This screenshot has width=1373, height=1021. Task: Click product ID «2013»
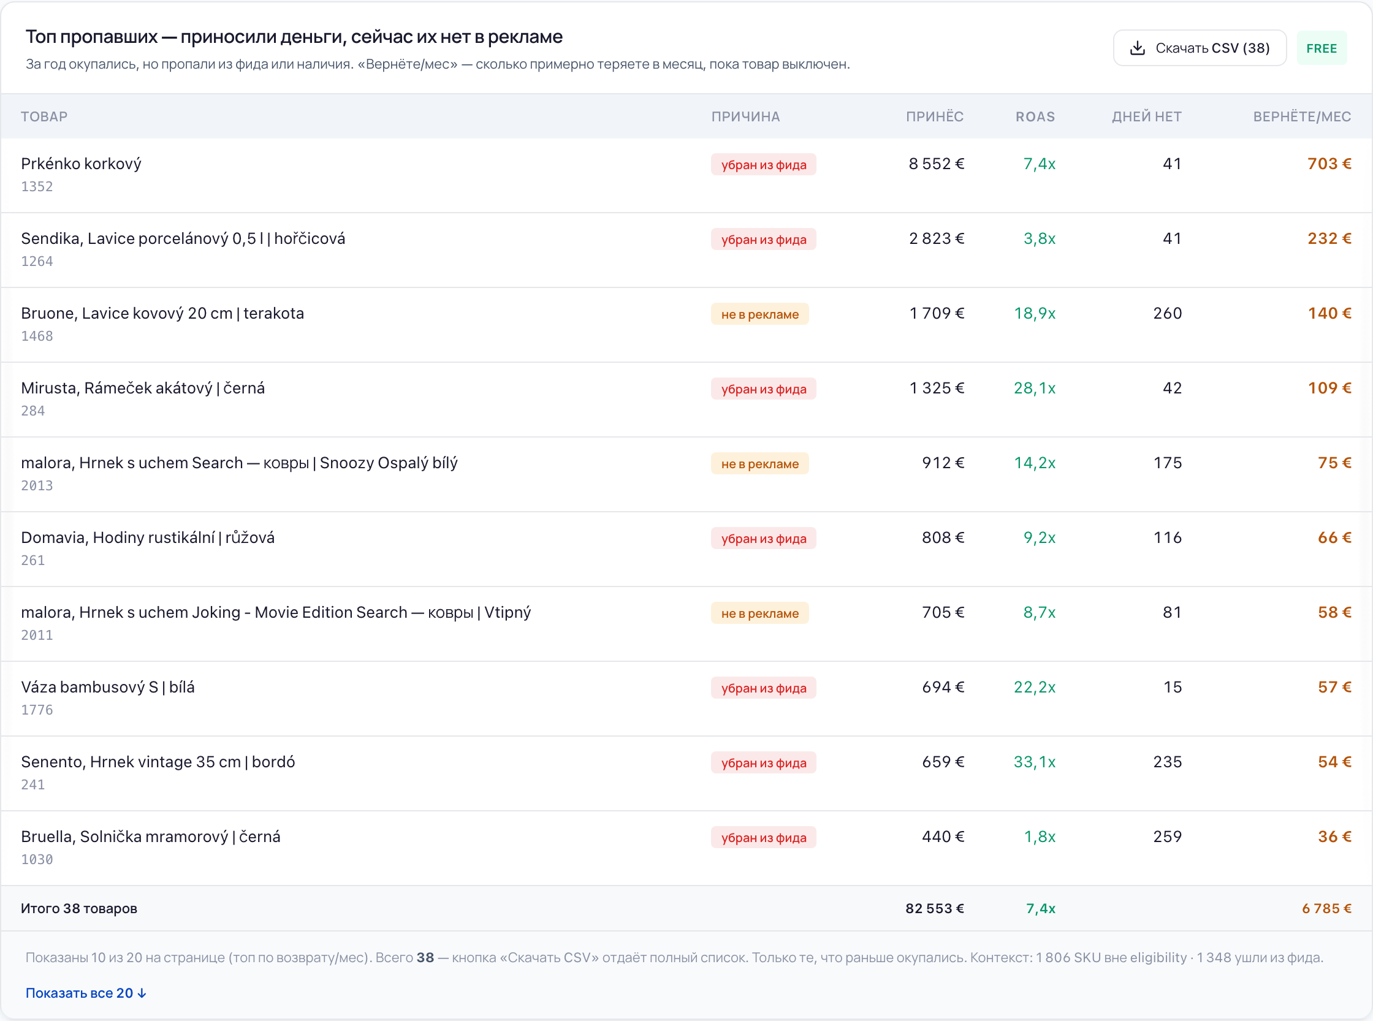37,486
